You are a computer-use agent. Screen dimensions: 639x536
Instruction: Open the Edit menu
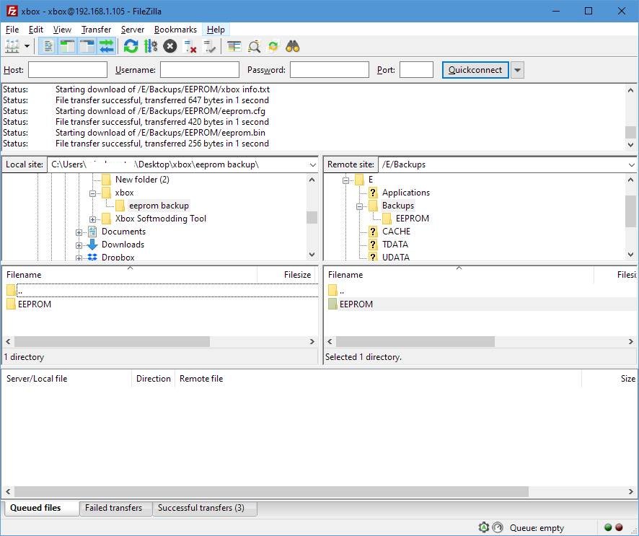pos(36,30)
